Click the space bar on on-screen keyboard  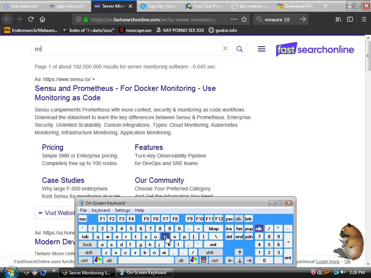[x=146, y=261]
